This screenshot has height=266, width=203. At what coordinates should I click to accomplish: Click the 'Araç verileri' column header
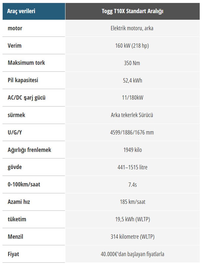pyautogui.click(x=21, y=11)
